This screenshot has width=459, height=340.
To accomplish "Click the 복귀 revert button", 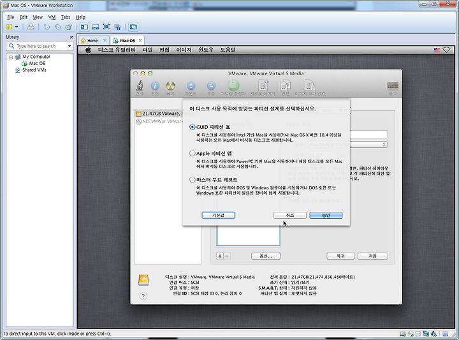I will coord(340,256).
